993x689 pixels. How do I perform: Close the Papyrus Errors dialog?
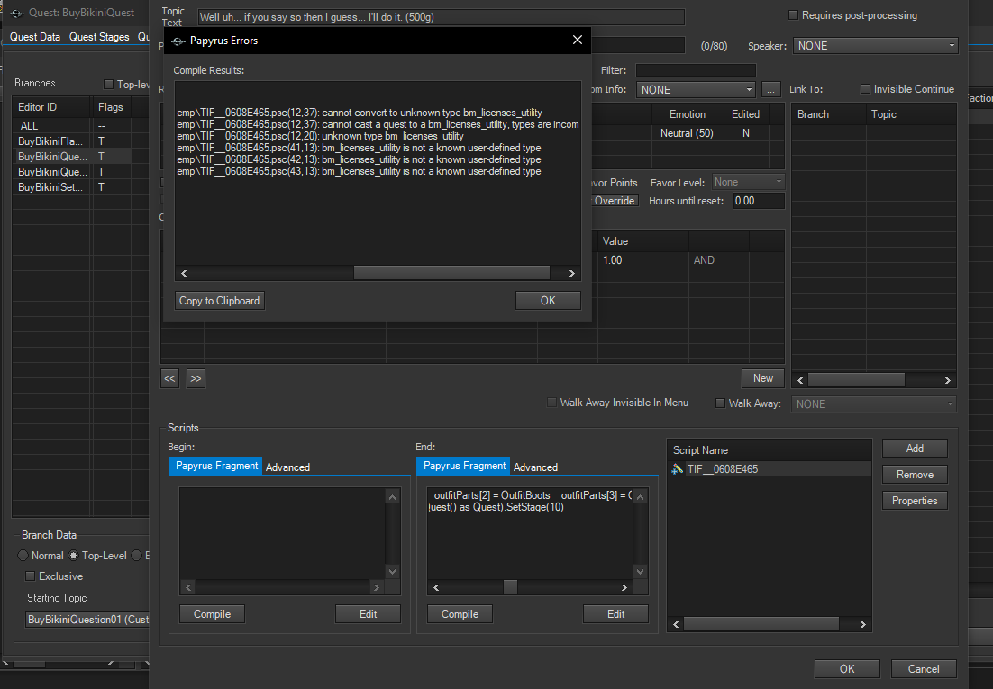click(577, 40)
